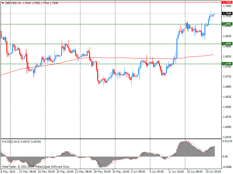Click the 1.6635 price axis value
233x174 pixels.
(227, 97)
